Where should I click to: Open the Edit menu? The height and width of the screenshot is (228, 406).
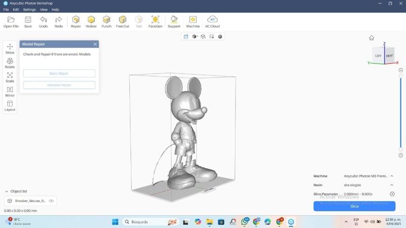(16, 10)
